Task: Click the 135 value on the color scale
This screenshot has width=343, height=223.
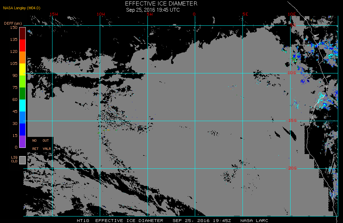Action: tap(14, 39)
